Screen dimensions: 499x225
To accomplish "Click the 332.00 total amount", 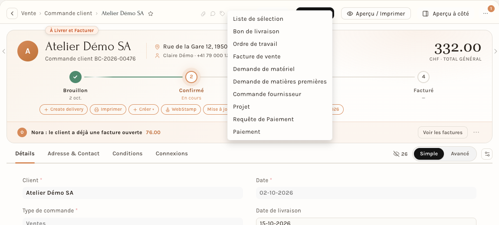I will pos(458,48).
